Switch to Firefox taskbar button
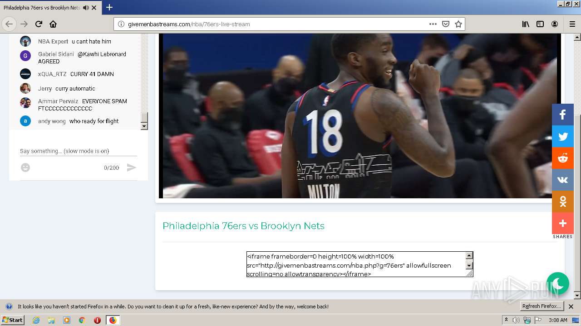Image resolution: width=581 pixels, height=326 pixels. click(113, 320)
